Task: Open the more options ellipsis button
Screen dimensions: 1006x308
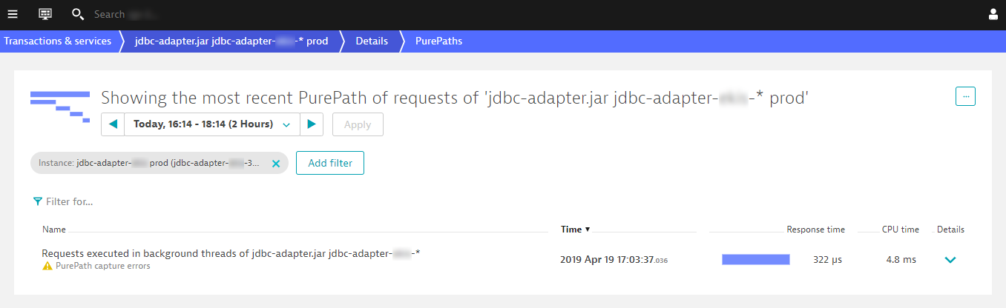Action: click(965, 96)
